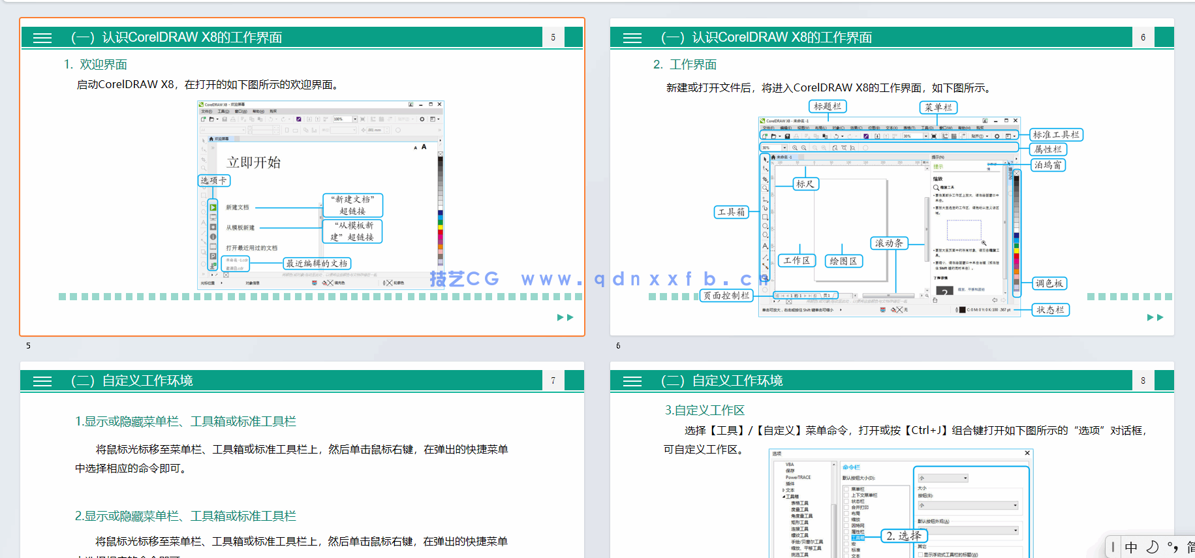The image size is (1195, 558).
Task: Click the hamburger icon on slide 6 header
Action: coord(632,38)
